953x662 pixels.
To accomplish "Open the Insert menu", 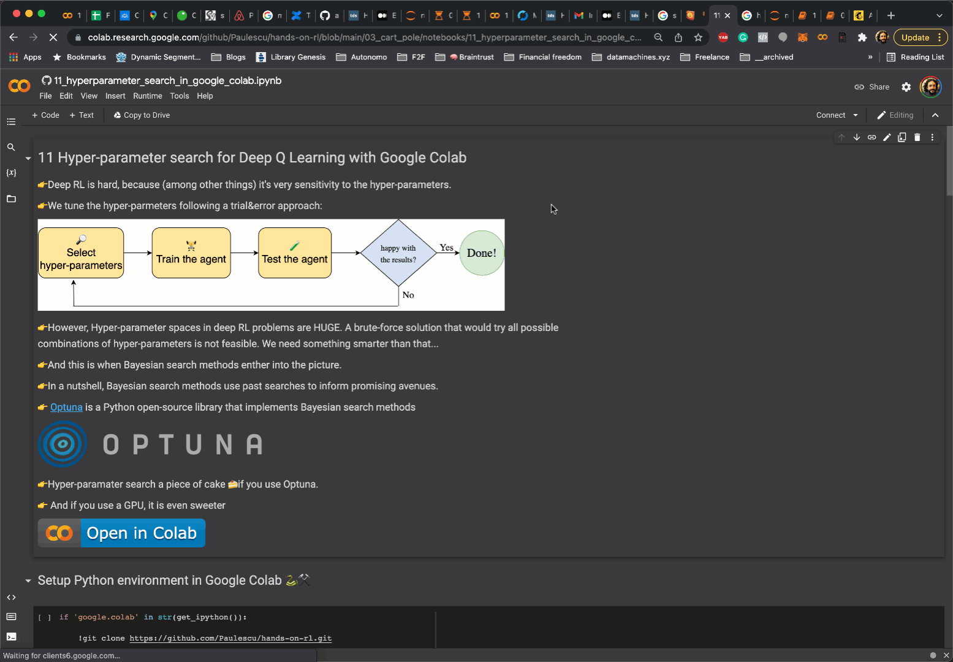I will pos(115,96).
